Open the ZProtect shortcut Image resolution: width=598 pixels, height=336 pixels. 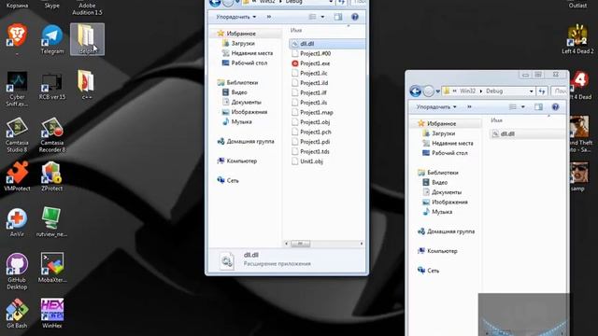(x=52, y=176)
